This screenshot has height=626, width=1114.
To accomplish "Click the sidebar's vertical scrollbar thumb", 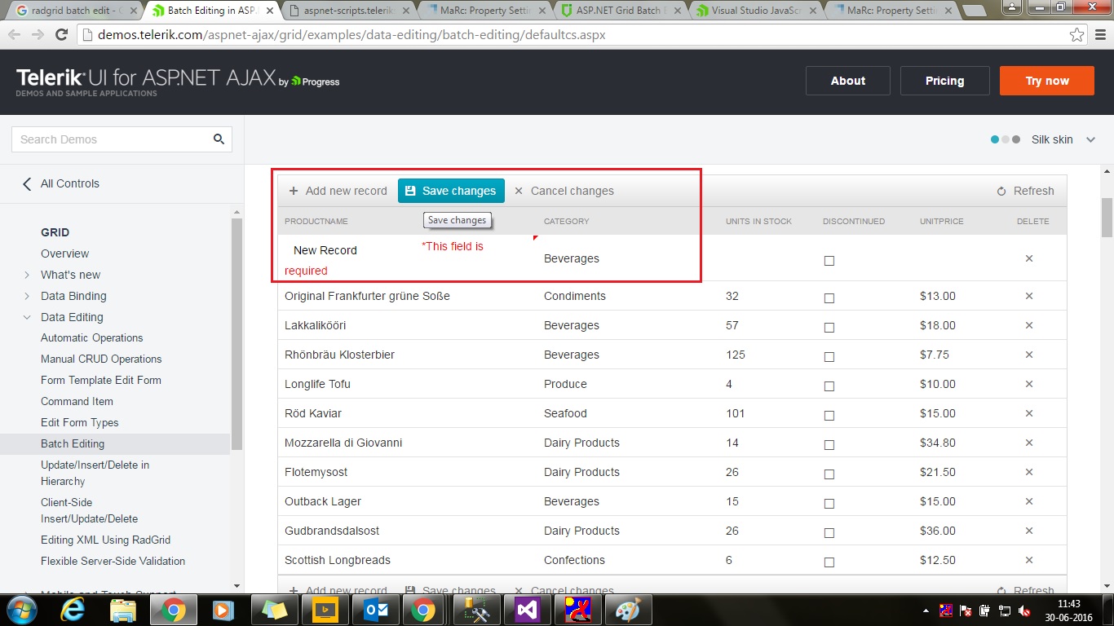I will 237,333.
